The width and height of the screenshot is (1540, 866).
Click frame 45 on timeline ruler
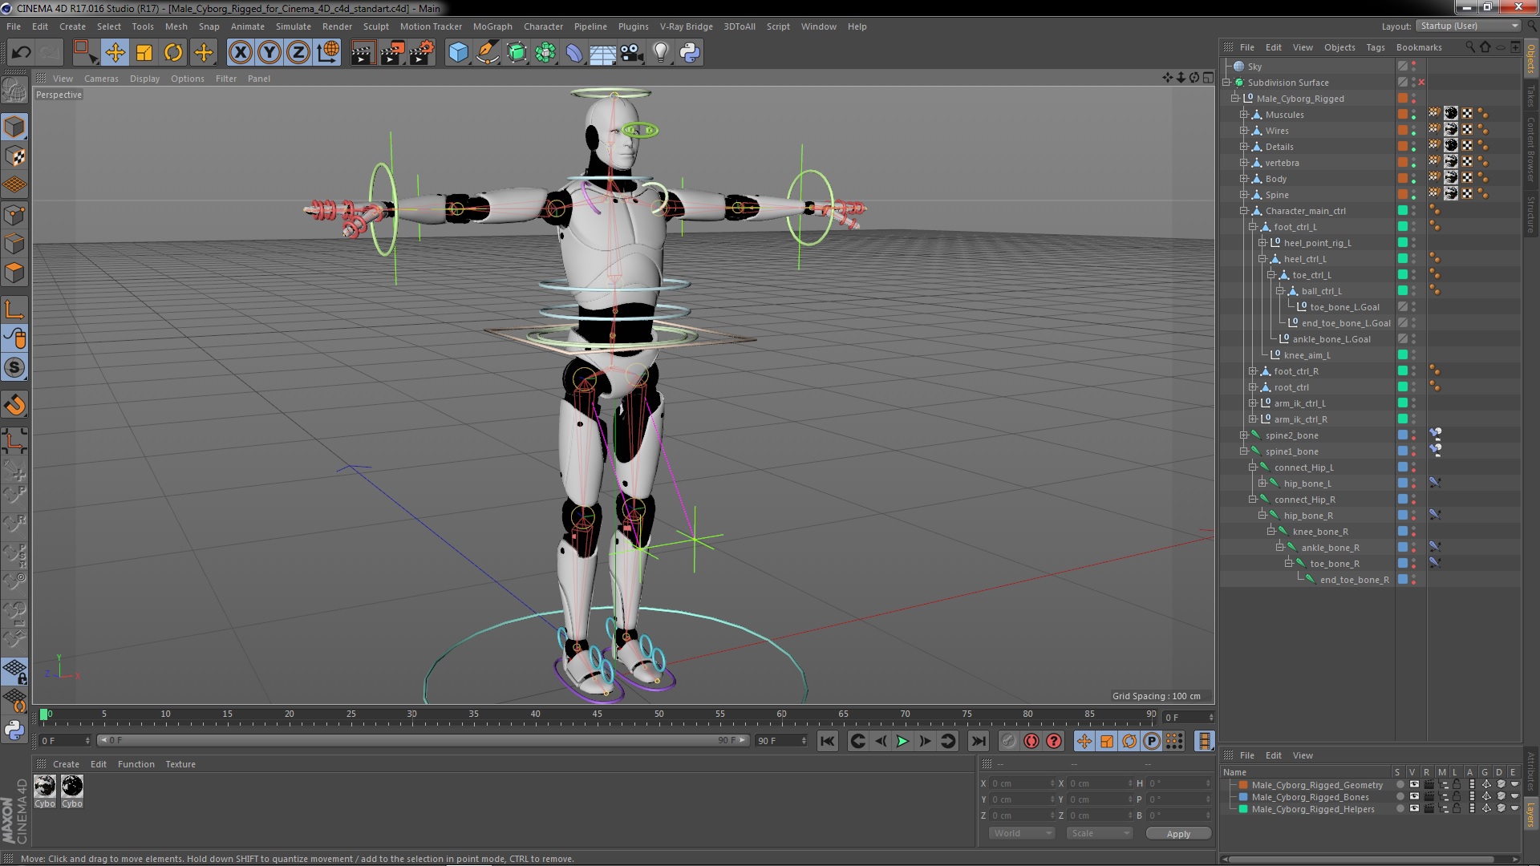[x=597, y=714]
